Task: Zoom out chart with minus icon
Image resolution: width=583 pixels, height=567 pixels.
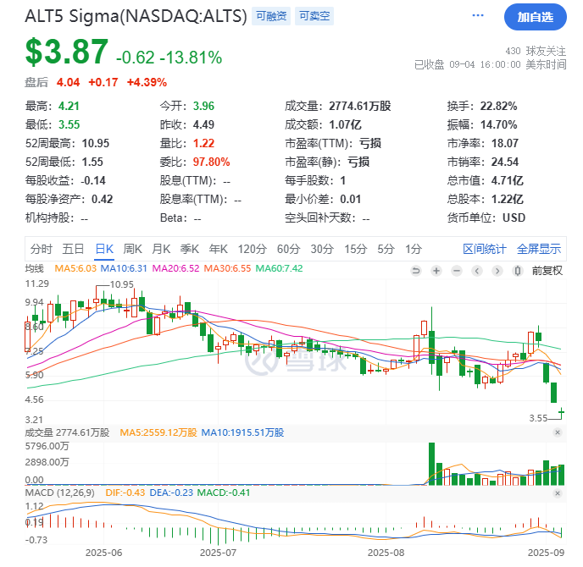Action: (457, 271)
